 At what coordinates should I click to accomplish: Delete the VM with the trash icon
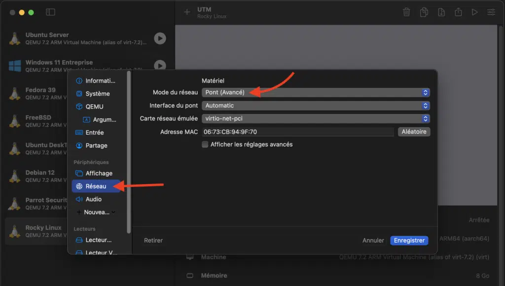(406, 12)
